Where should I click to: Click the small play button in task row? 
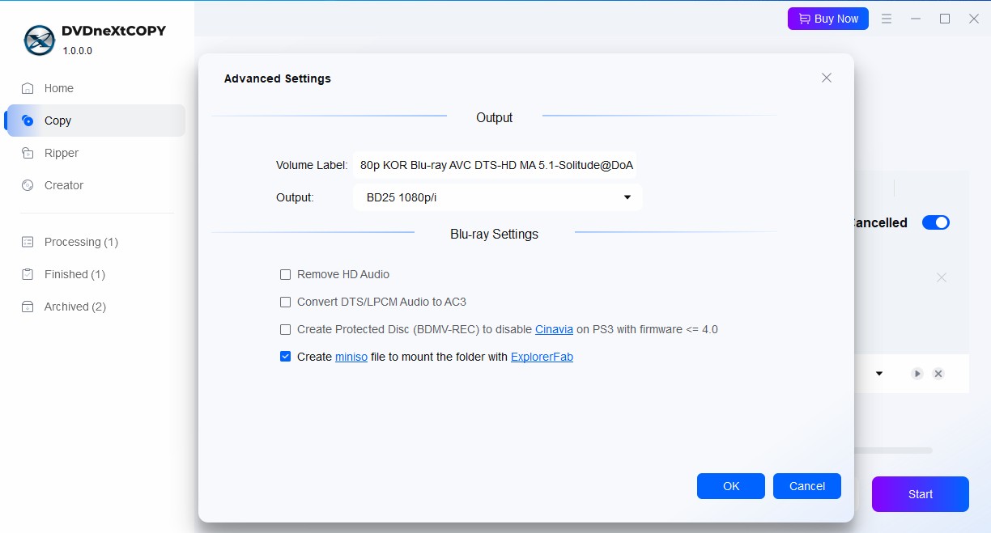917,374
